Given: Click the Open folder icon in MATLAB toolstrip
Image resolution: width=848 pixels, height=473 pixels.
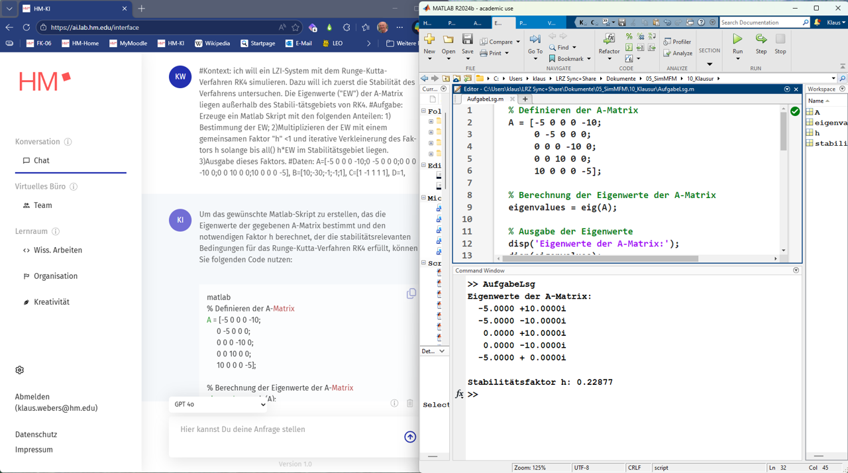Looking at the screenshot, I should (x=449, y=39).
